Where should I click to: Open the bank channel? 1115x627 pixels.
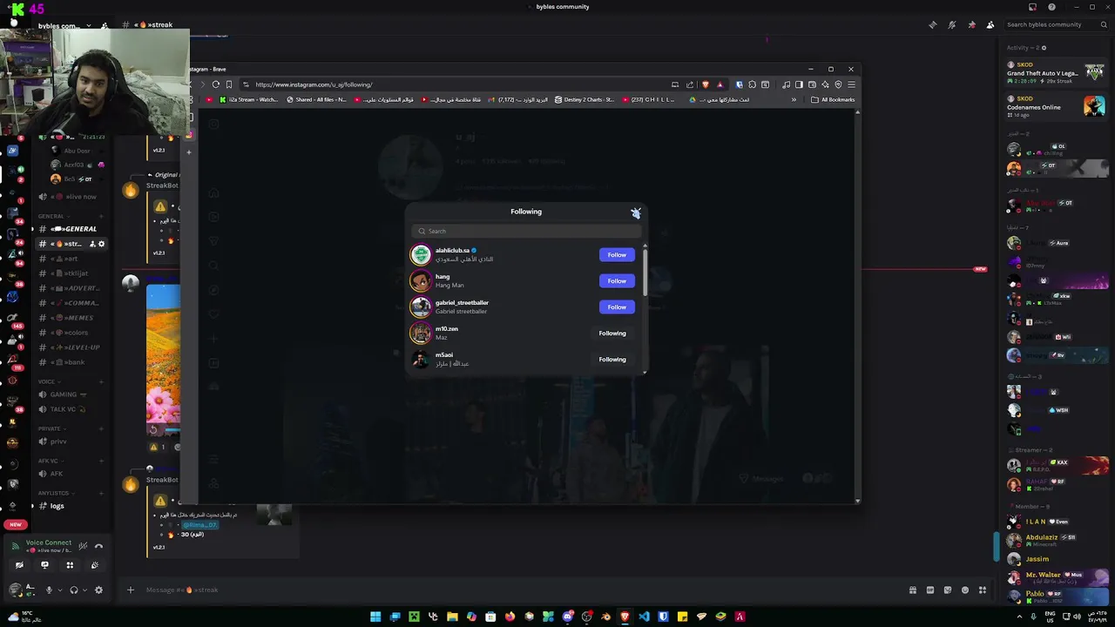pyautogui.click(x=71, y=362)
